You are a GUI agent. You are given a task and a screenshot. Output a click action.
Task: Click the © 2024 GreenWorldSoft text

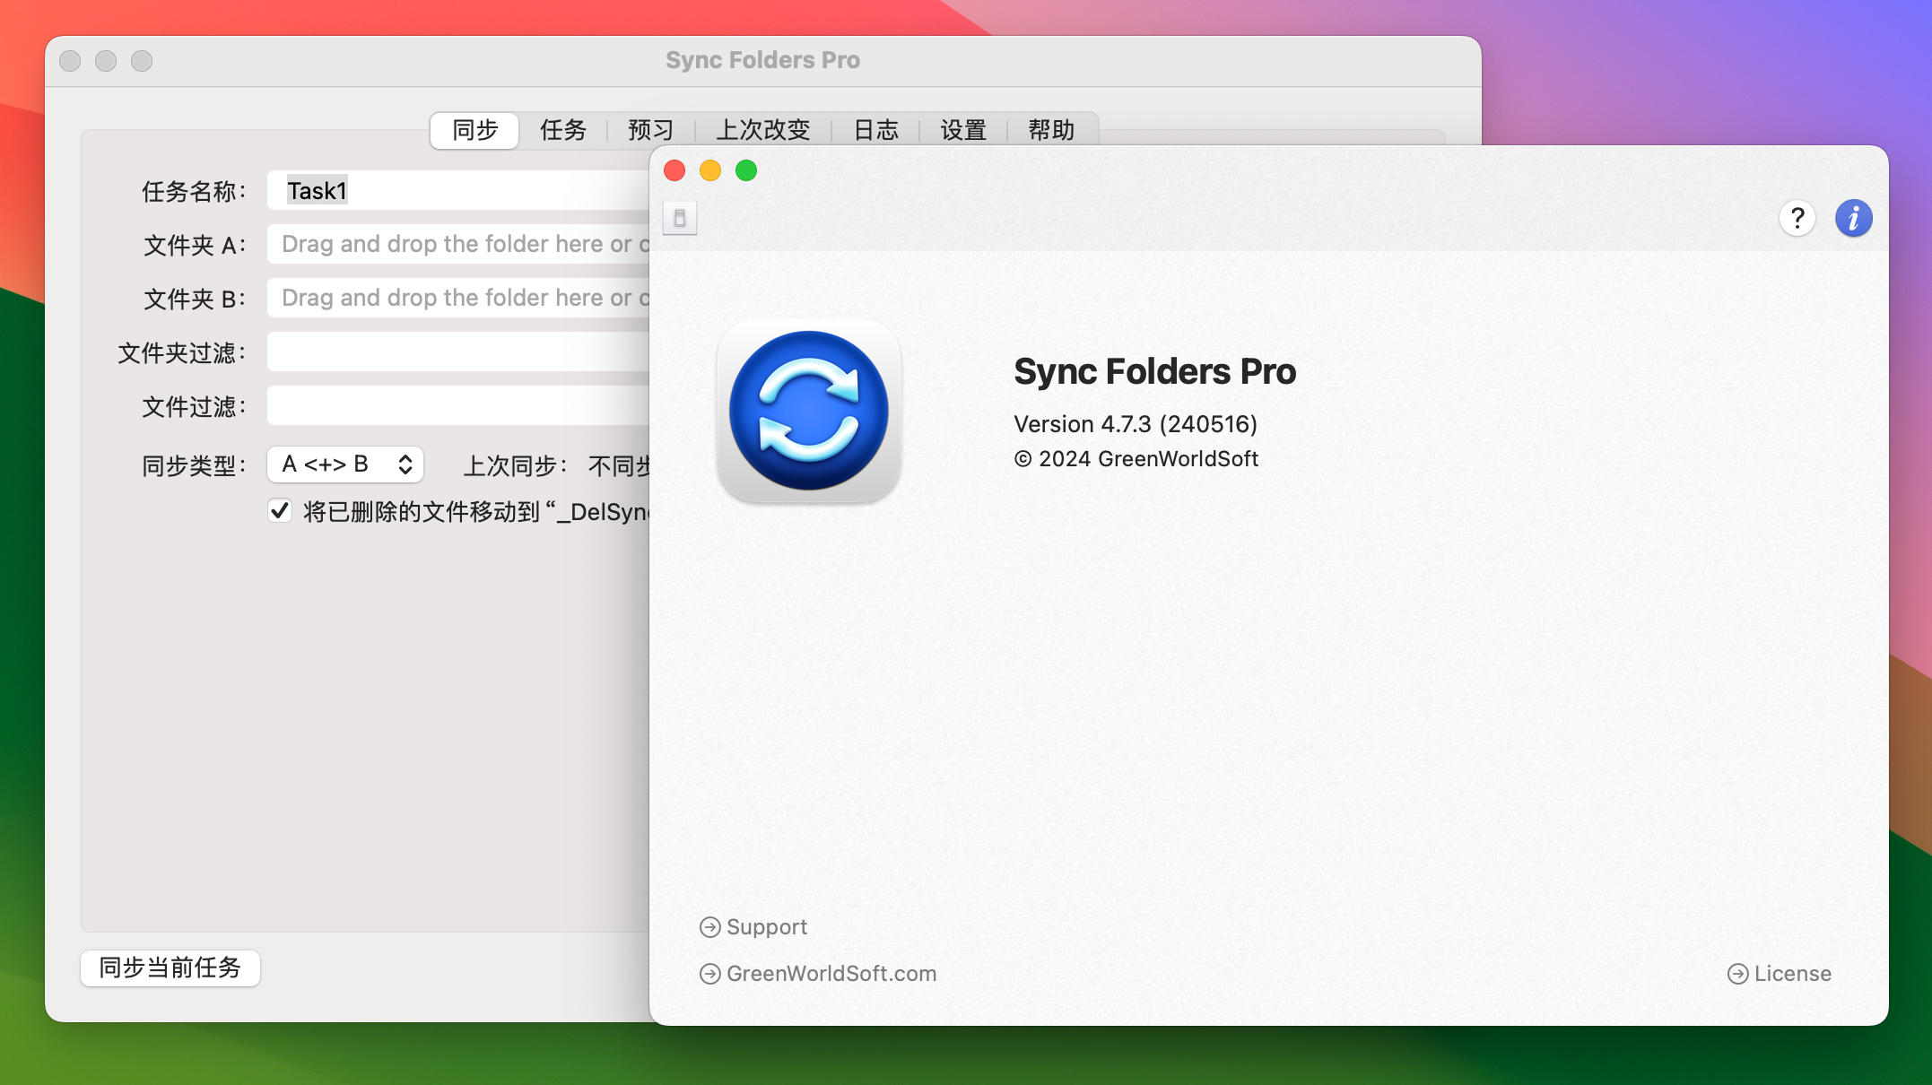point(1136,459)
